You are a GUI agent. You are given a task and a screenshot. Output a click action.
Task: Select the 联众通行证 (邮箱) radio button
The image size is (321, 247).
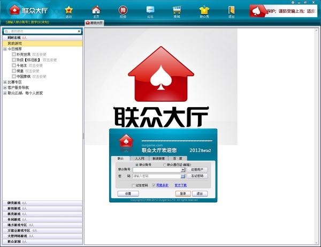click(x=165, y=165)
